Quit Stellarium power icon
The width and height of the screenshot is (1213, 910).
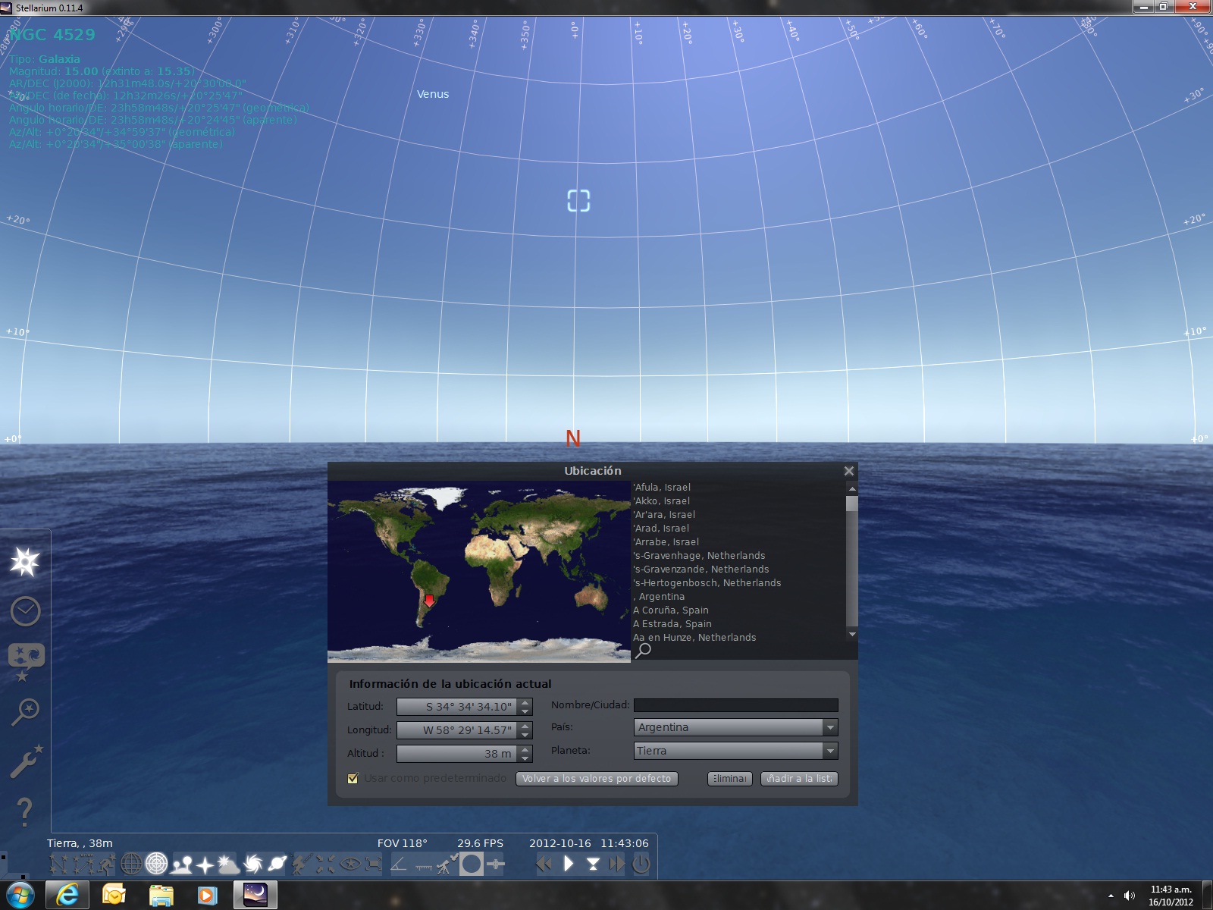point(641,863)
